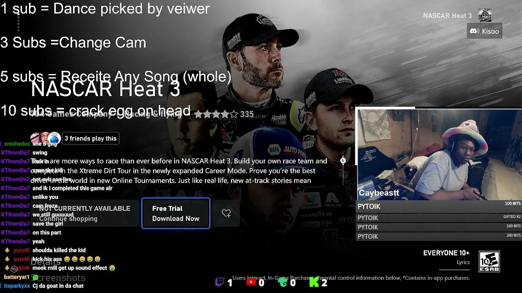522x293 pixels.
Task: Open the Screenshots section
Action: [58, 278]
